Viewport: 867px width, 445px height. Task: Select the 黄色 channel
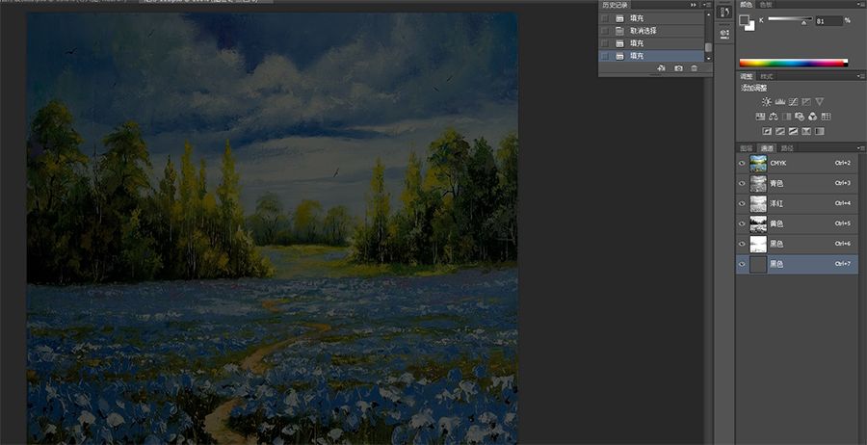tap(798, 223)
